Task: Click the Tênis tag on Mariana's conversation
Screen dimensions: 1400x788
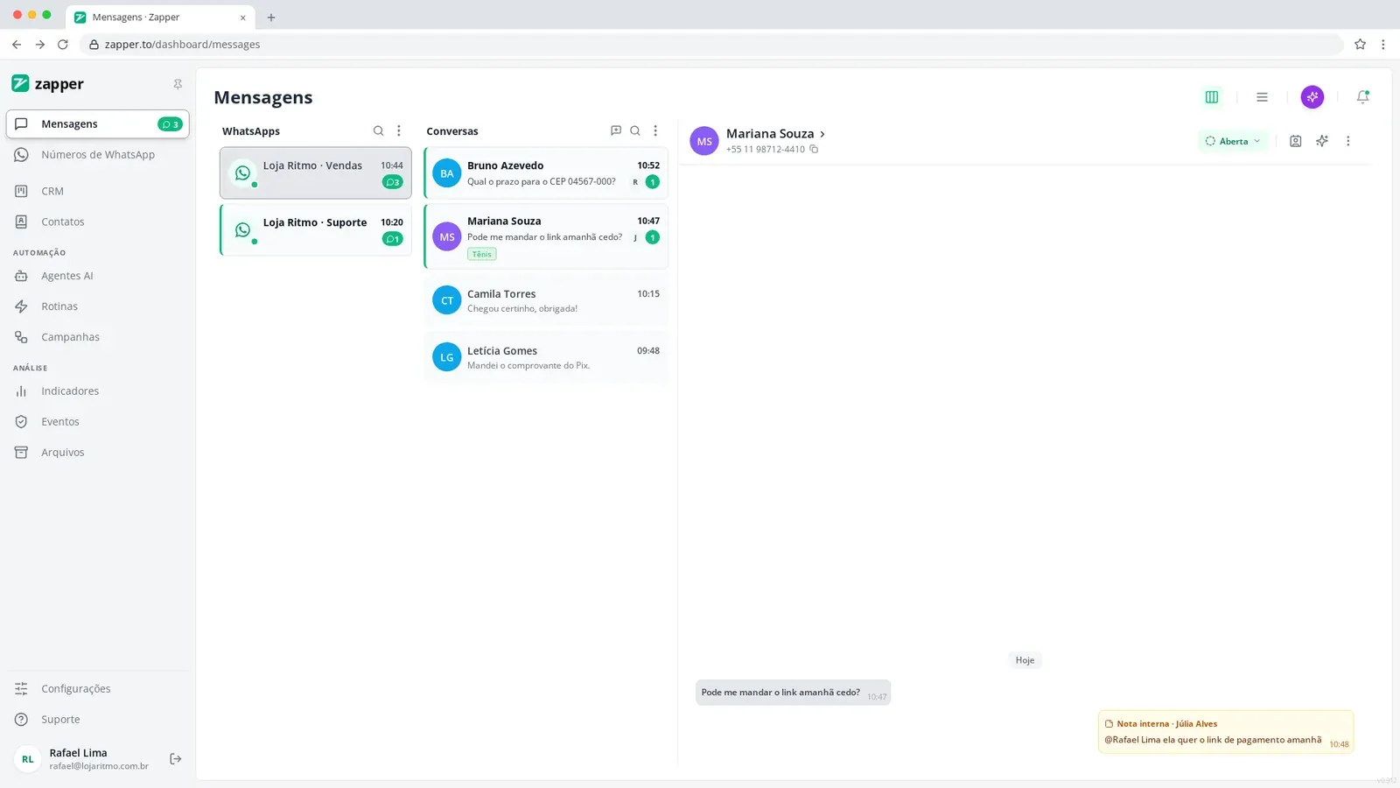Action: pyautogui.click(x=482, y=255)
